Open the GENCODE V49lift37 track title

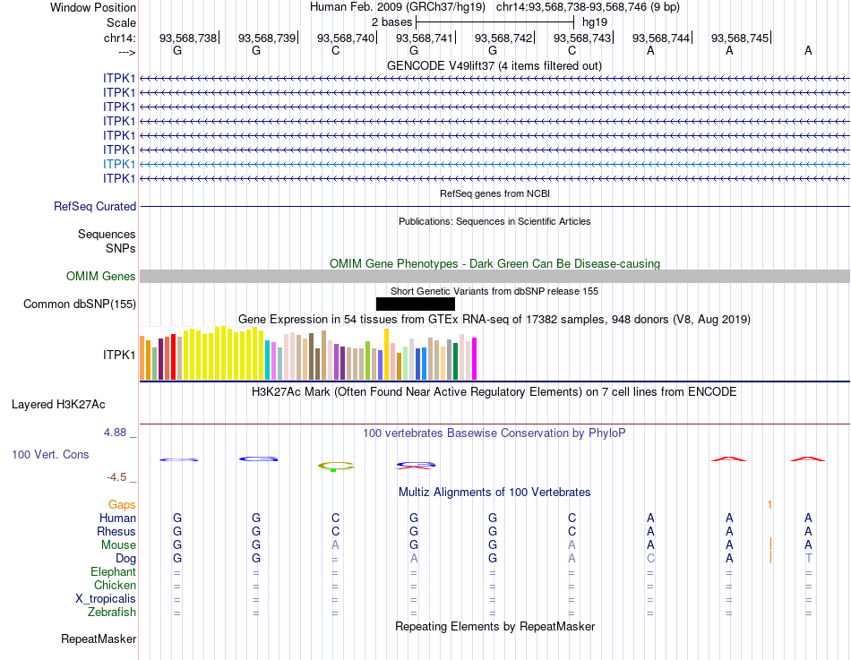click(x=494, y=65)
